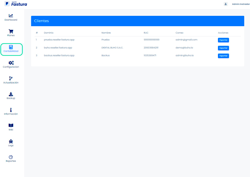This screenshot has height=177, width=250.
Task: Click the user avatar icon
Action: (x=226, y=4)
